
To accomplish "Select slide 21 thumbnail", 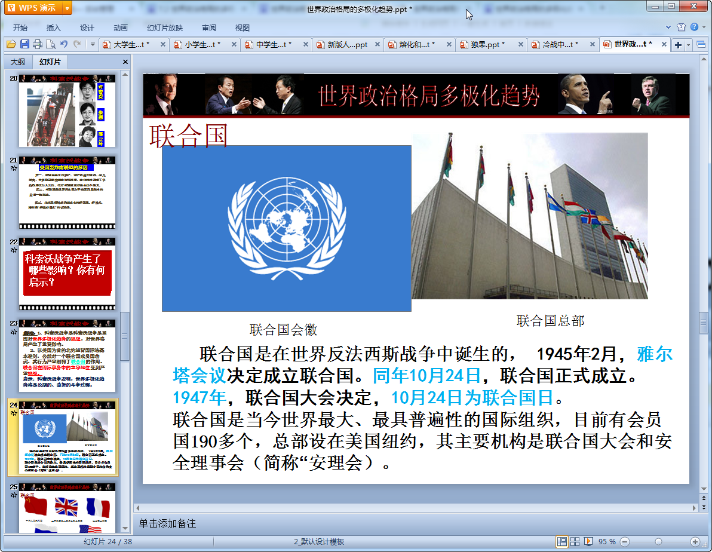I will [x=67, y=192].
